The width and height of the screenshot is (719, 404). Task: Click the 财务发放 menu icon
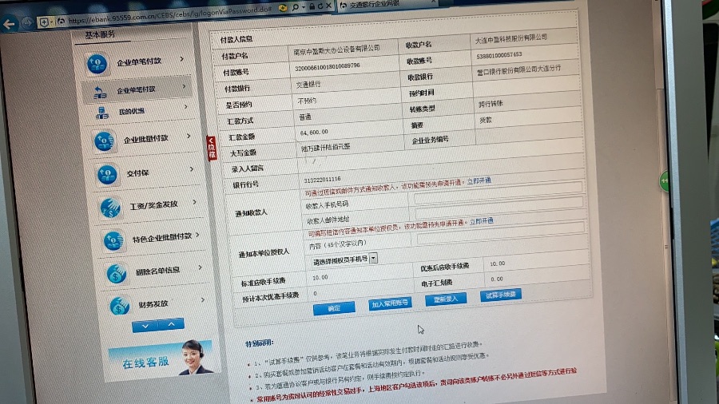[119, 305]
